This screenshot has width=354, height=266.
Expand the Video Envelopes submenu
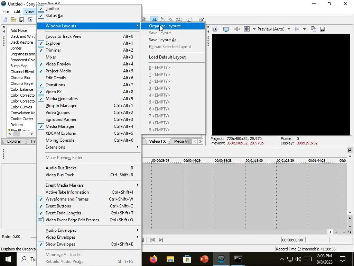[89, 237]
